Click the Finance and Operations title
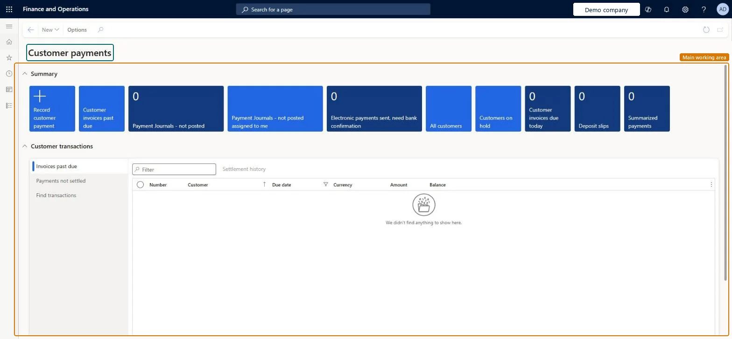Screen dimensions: 732x339 coord(56,9)
